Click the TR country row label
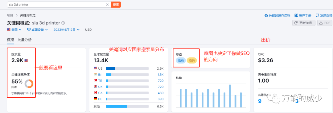 pyautogui.click(x=100, y=81)
